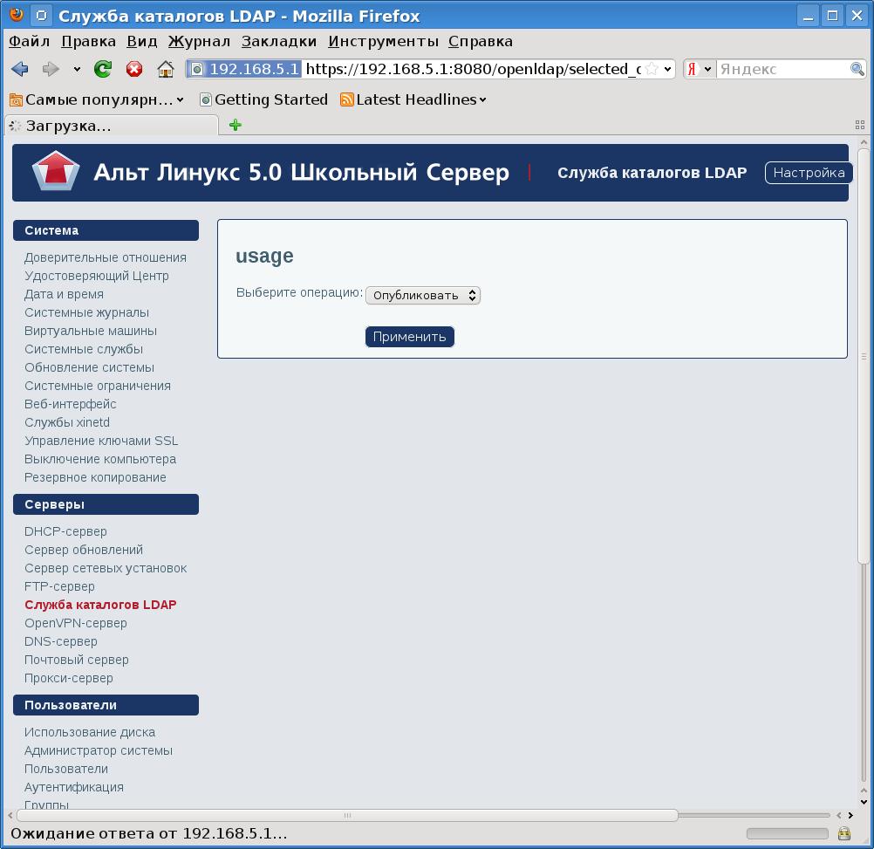Click the bookmark star in address bar
This screenshot has width=874, height=849.
coord(652,69)
